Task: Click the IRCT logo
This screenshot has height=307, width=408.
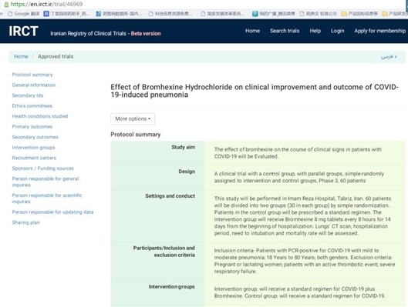Action: click(23, 31)
